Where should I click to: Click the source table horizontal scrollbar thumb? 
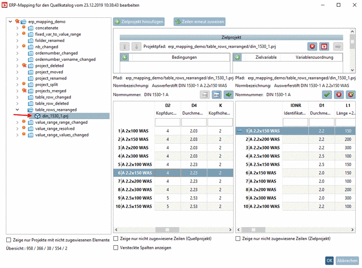167,230
